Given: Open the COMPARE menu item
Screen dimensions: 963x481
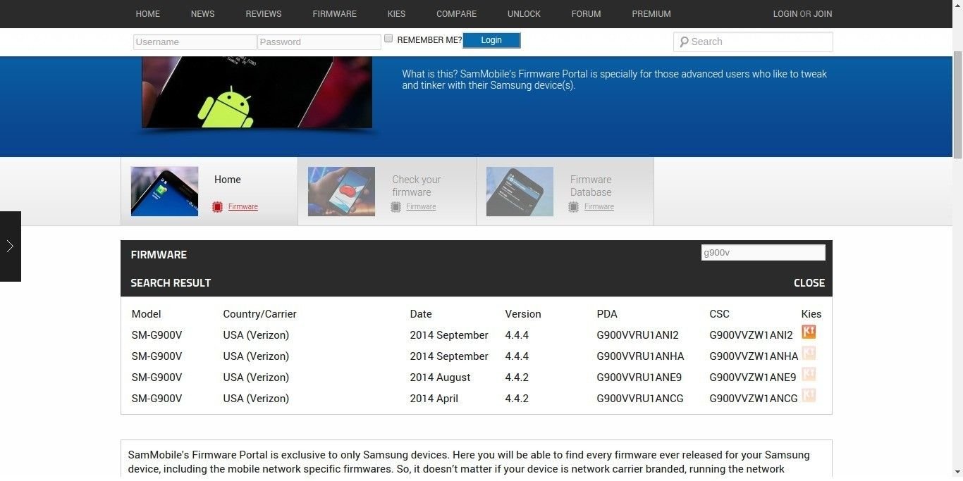Looking at the screenshot, I should 457,14.
